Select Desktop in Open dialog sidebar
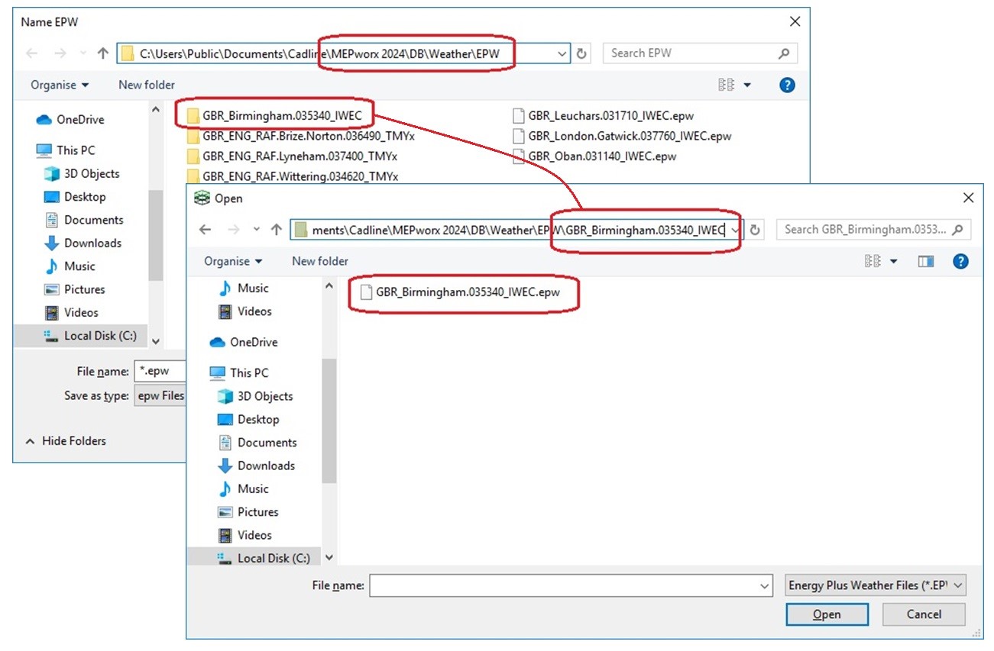 tap(248, 419)
